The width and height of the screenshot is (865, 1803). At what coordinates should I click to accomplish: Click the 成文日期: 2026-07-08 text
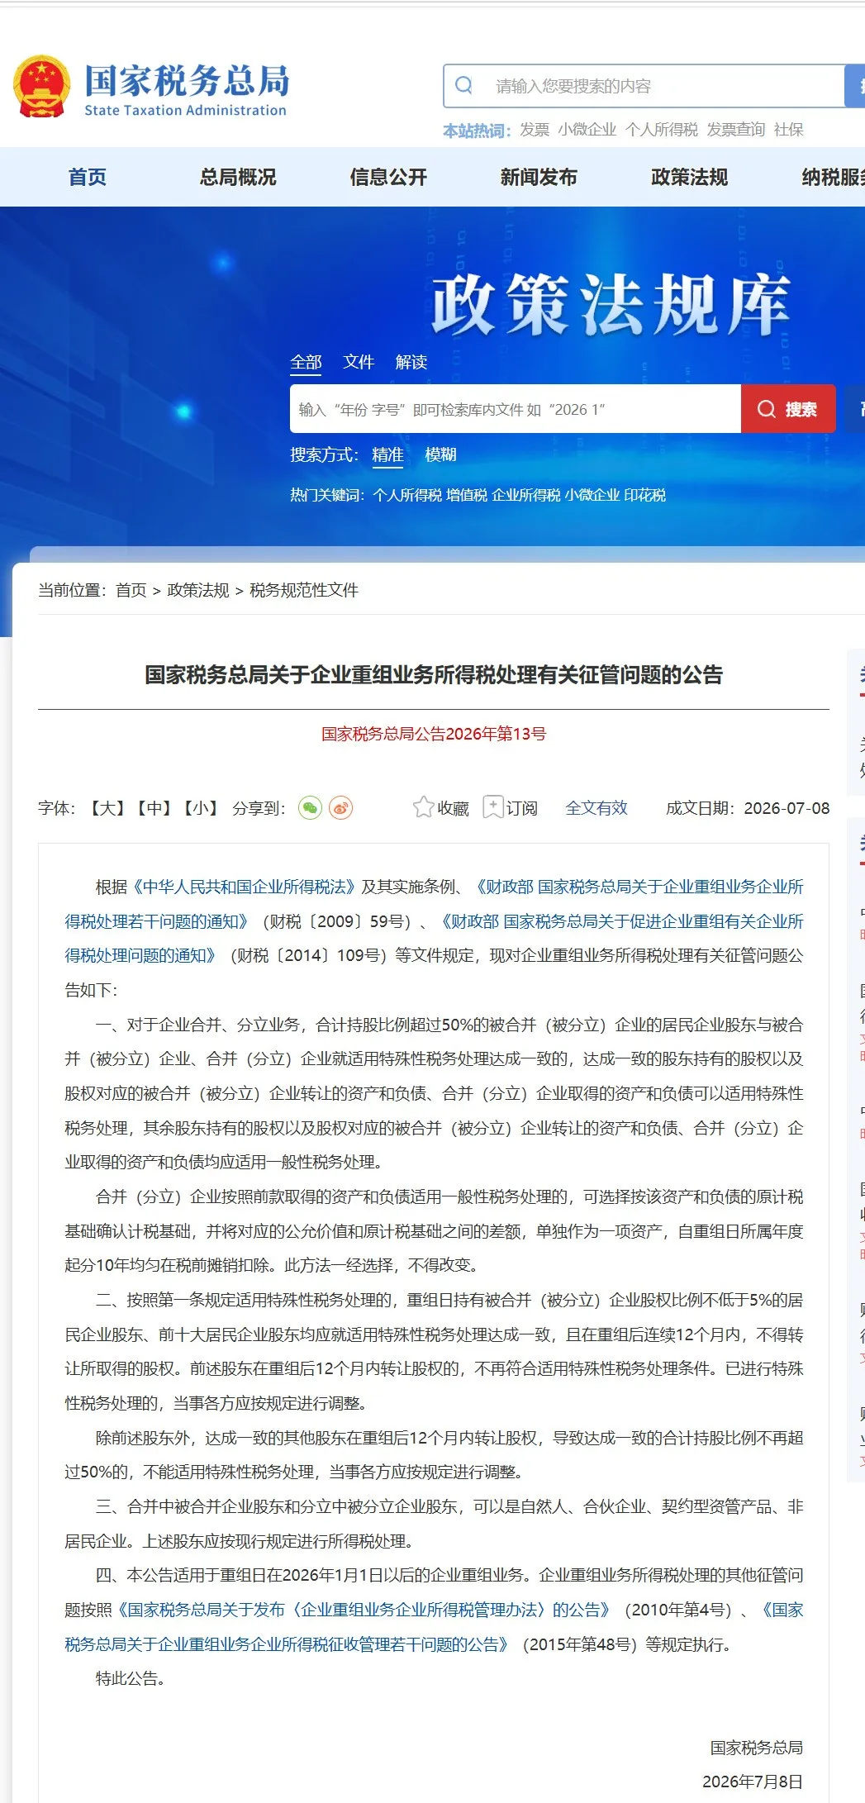(x=748, y=808)
